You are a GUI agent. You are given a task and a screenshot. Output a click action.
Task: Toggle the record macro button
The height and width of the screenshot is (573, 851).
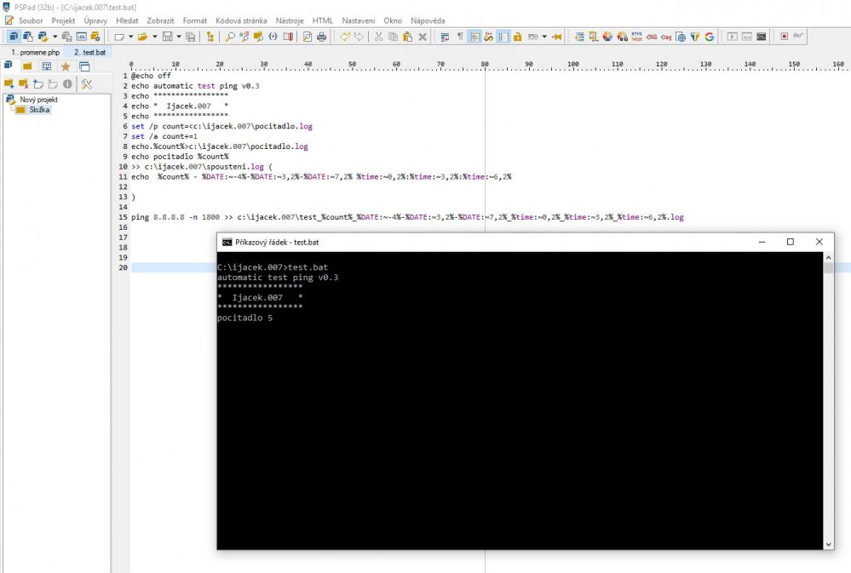(784, 37)
